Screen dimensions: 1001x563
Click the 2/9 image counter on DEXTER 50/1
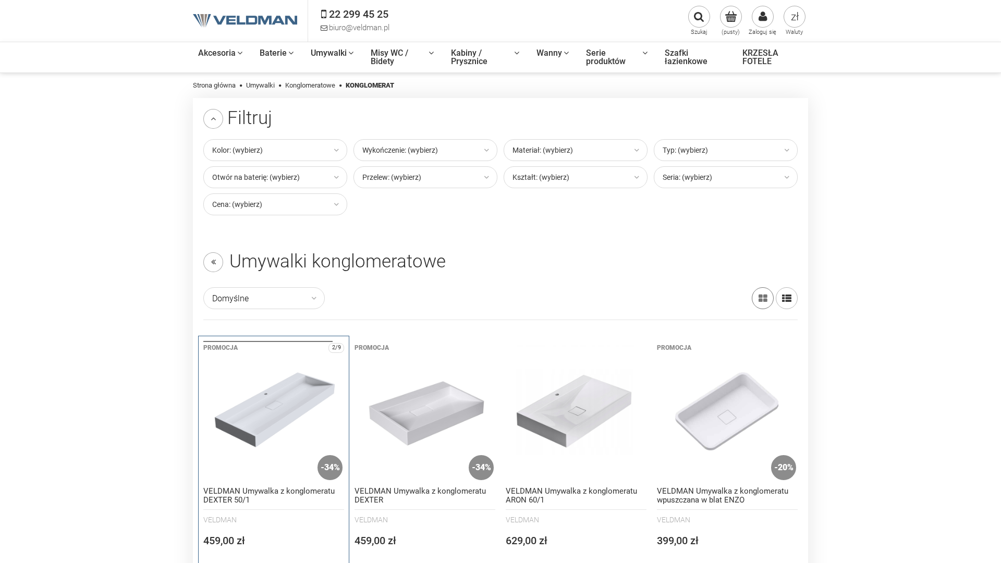click(336, 348)
